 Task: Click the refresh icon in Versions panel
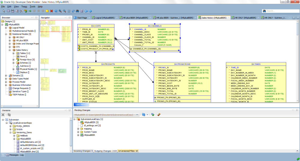point(9,115)
